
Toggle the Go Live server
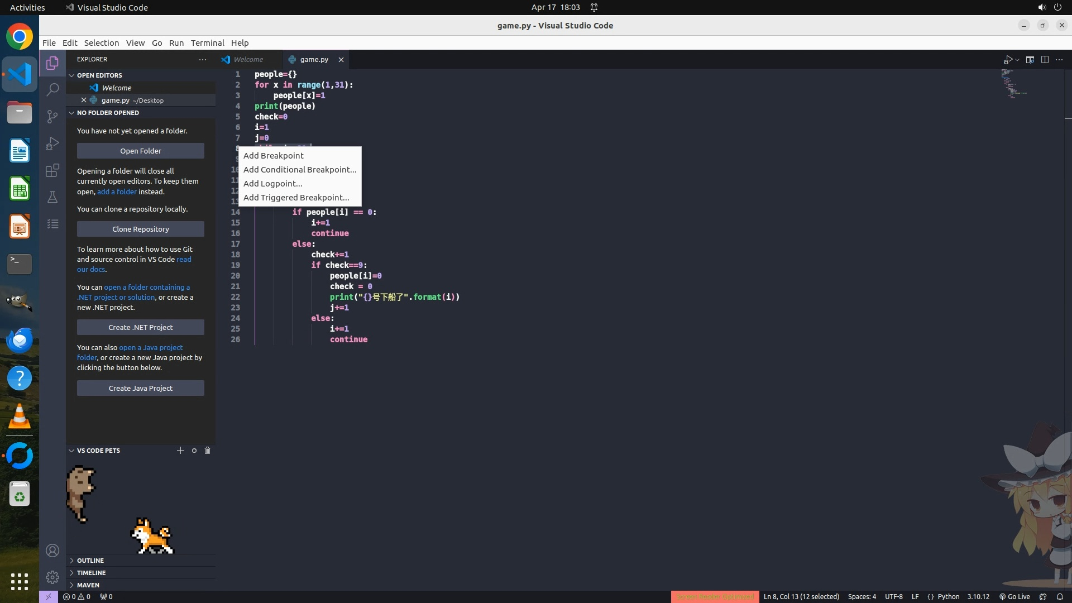1014,596
